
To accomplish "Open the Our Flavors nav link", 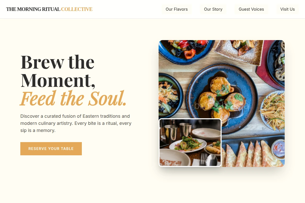I will click(177, 9).
